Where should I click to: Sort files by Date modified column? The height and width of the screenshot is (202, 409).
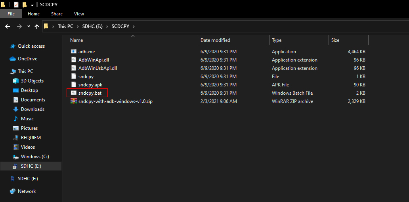(215, 40)
